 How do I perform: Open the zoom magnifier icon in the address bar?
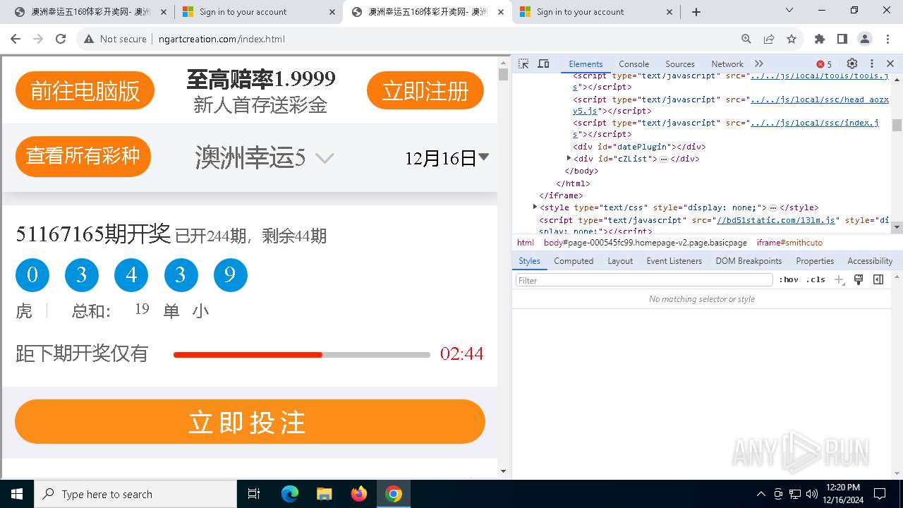click(x=746, y=39)
